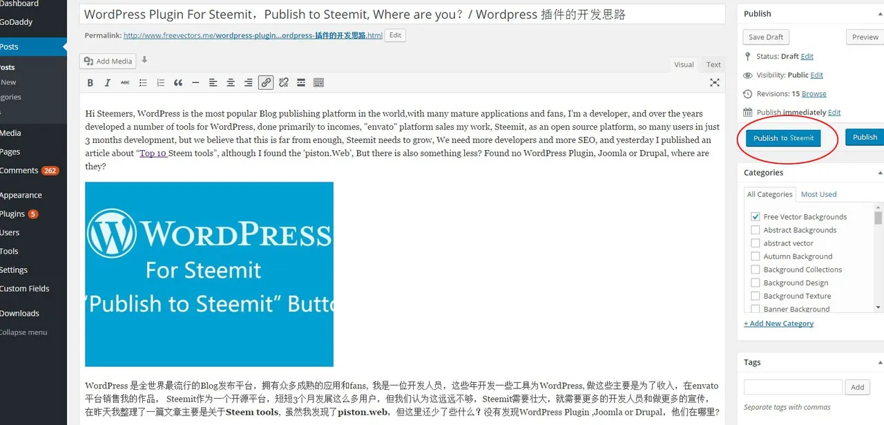Check the Background Collections category
Image resolution: width=884 pixels, height=425 pixels.
coord(756,270)
